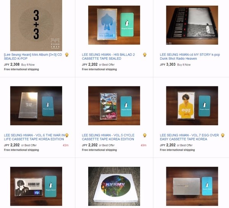
Task: Click top-rated badge beside Vol.7 Egg listing
Action: click(x=223, y=135)
